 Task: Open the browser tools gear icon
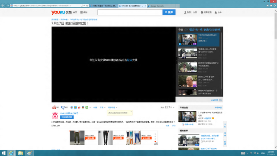point(274,6)
